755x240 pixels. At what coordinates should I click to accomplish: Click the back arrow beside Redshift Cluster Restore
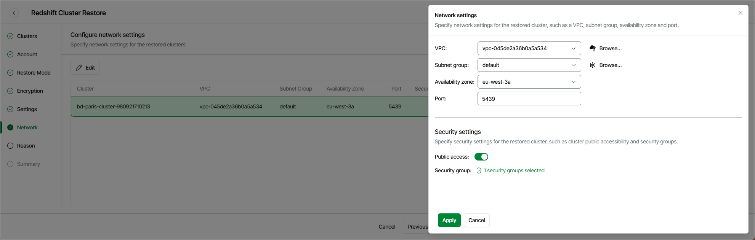click(14, 13)
